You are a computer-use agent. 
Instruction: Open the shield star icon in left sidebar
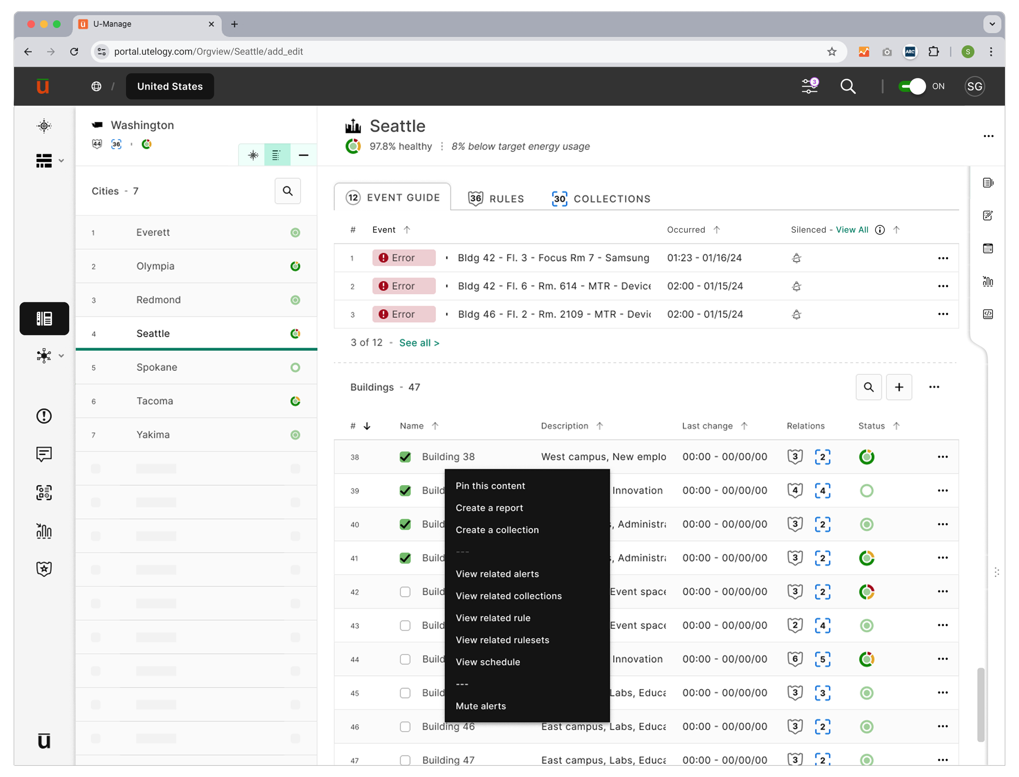[44, 569]
